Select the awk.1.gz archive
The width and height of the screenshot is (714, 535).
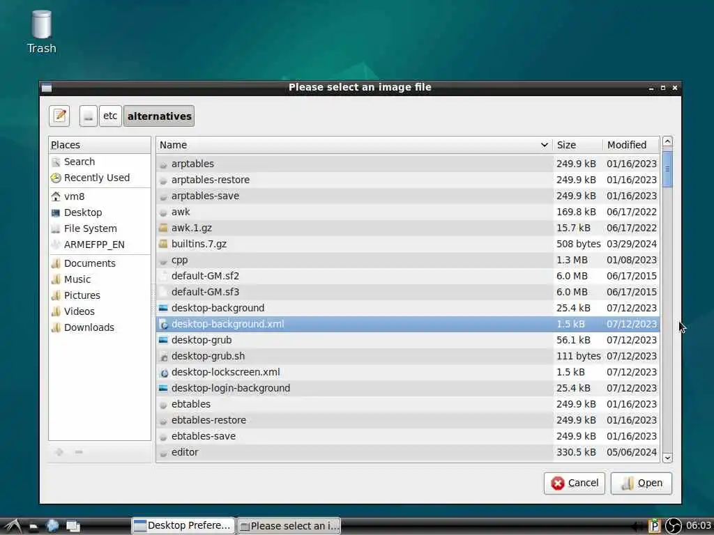[x=407, y=228]
